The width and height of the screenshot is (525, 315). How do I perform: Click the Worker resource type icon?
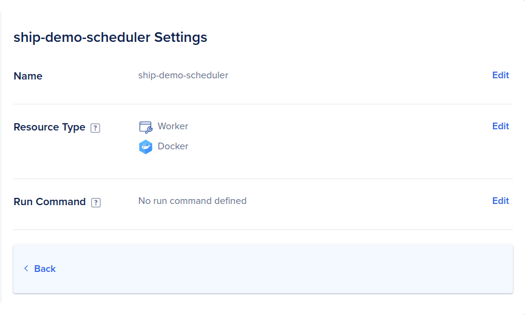pos(146,127)
